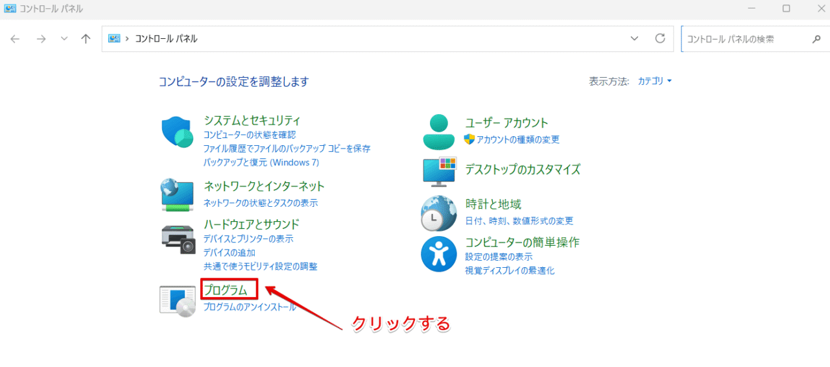Viewport: 830px width, 367px height.
Task: Click the Hardware and Sound printer icon
Action: point(178,239)
